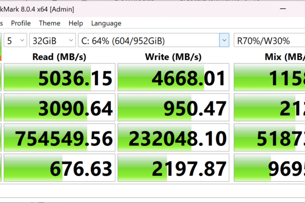Minimize the CrystalDiskMark window

point(283,9)
